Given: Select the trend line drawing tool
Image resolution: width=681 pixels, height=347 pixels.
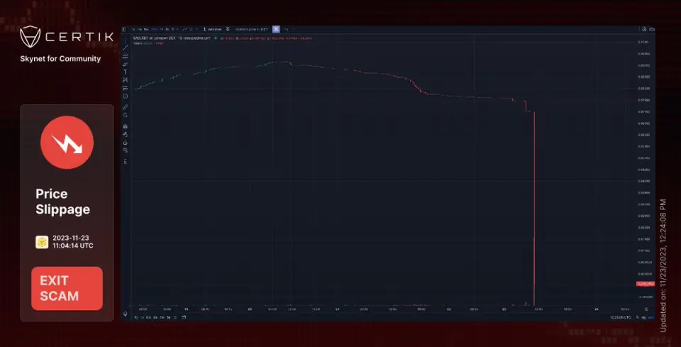Looking at the screenshot, I should coord(125,48).
